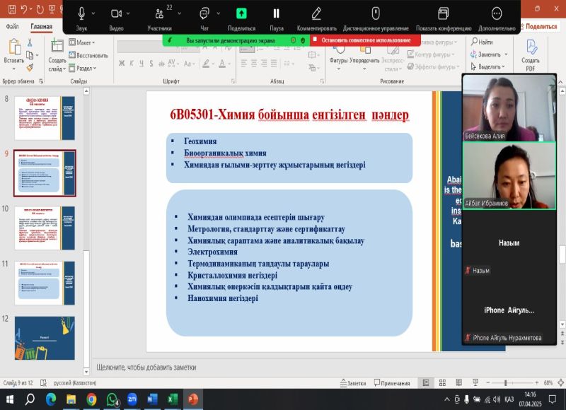This screenshot has width=566, height=410.
Task: Select slide 10 thumbnail
Action: tap(45, 227)
